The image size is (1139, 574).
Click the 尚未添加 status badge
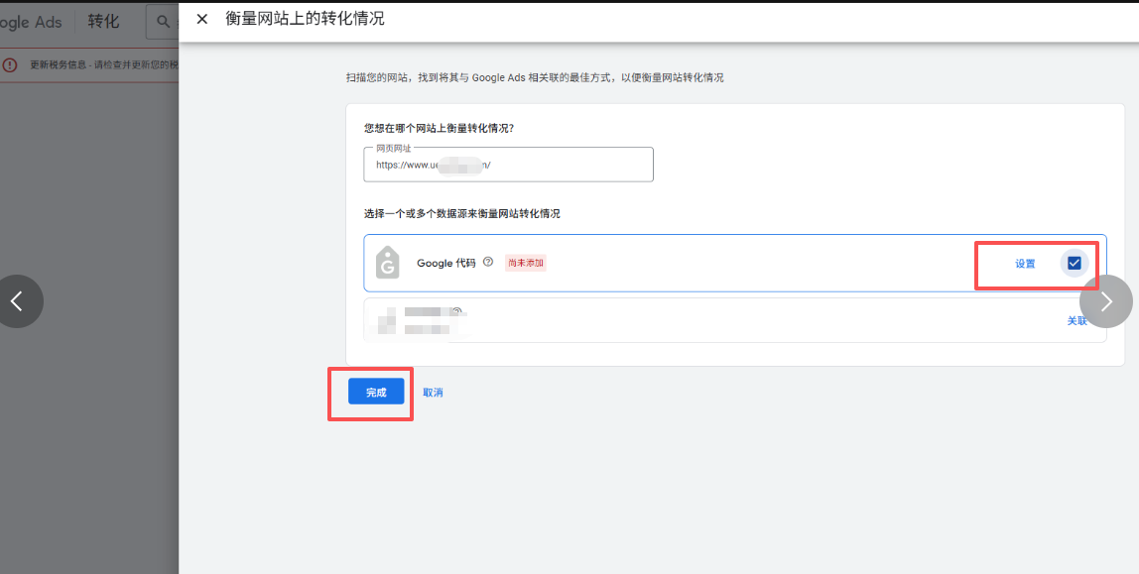tap(526, 263)
